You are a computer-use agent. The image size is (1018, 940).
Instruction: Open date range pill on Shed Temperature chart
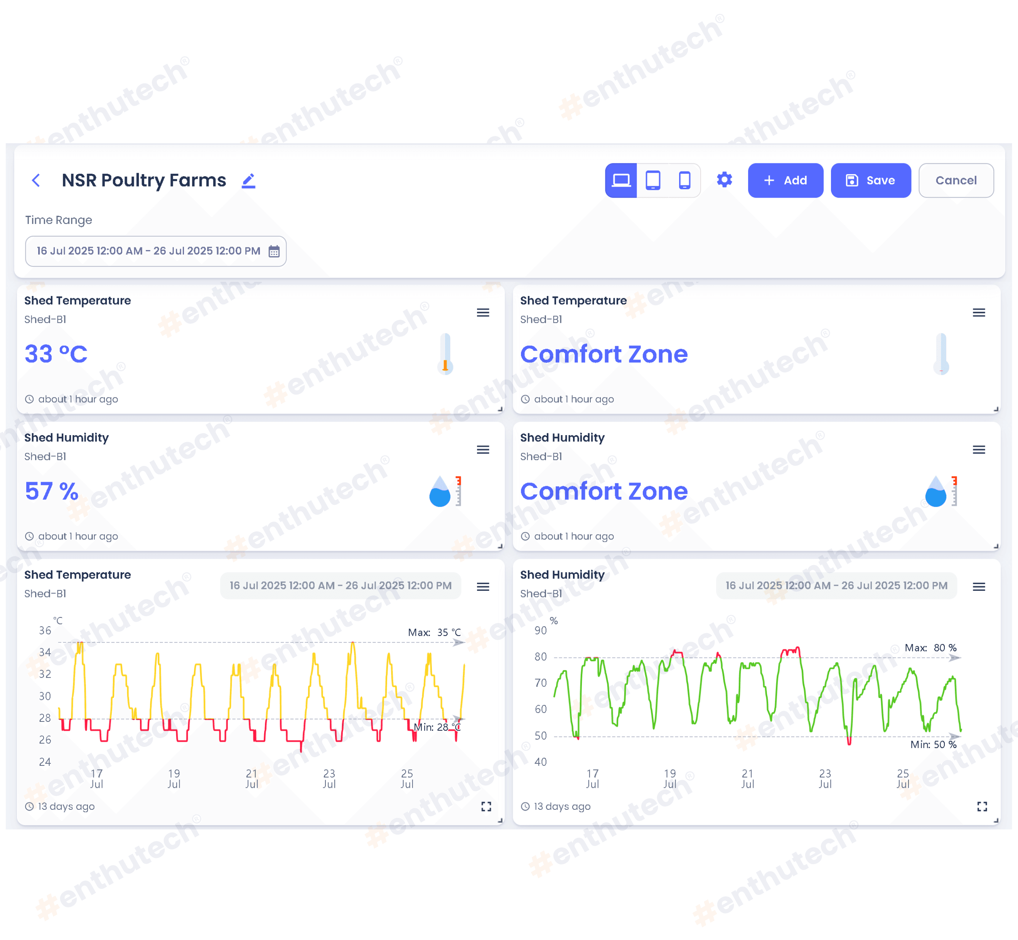tap(340, 585)
